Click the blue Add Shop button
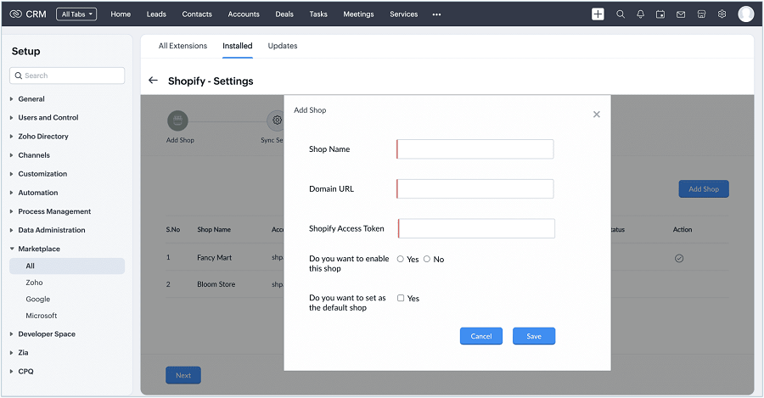This screenshot has width=764, height=398. [x=704, y=189]
